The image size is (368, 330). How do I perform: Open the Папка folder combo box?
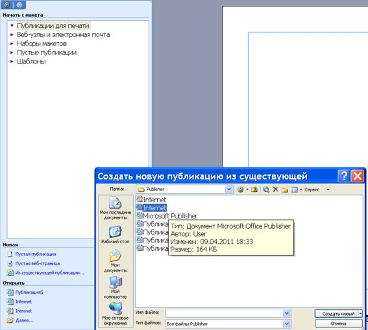(x=184, y=189)
